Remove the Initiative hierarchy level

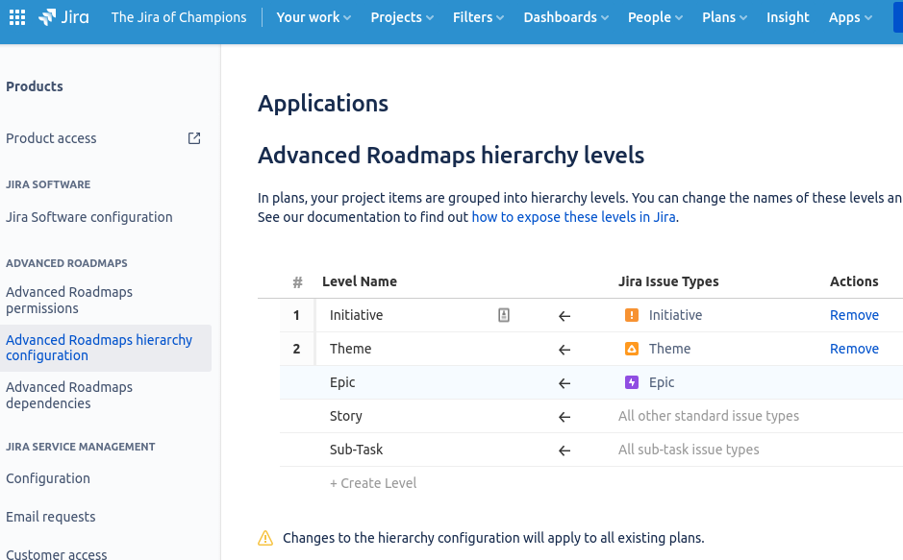point(854,315)
